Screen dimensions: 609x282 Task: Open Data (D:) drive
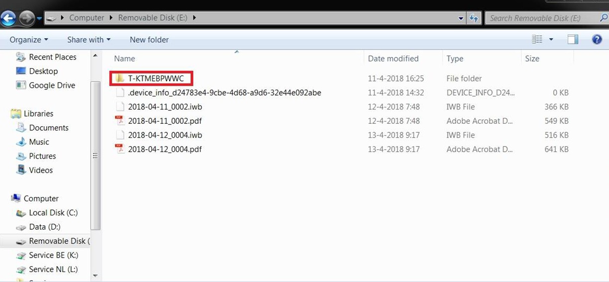tap(45, 227)
